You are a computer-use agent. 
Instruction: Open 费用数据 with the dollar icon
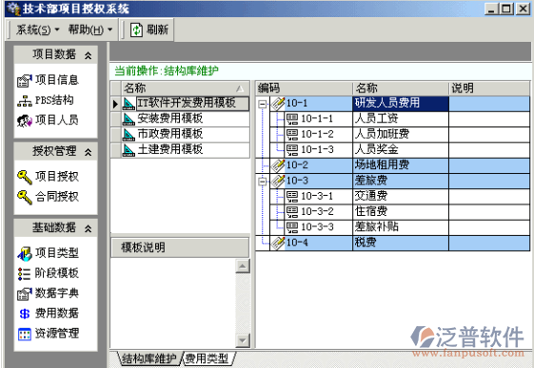[25, 313]
